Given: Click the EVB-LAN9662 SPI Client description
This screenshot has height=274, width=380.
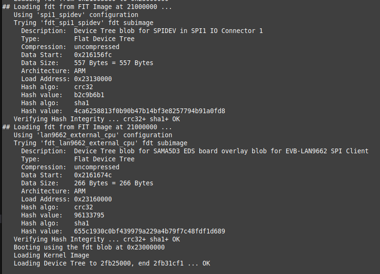Looking at the screenshot, I should [x=221, y=151].
